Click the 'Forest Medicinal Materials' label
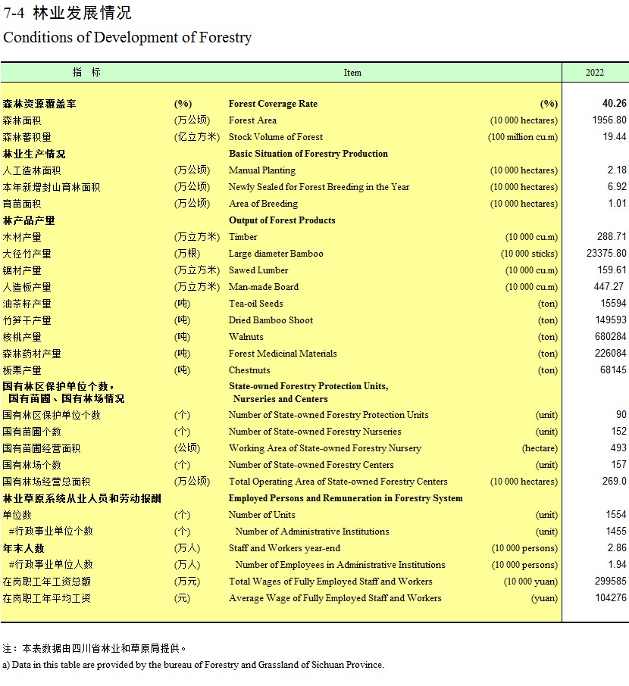 (283, 353)
